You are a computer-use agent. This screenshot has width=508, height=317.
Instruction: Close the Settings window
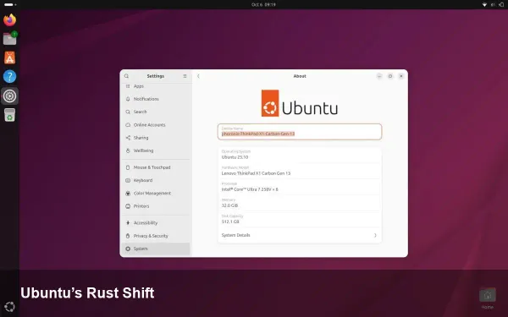pos(401,76)
